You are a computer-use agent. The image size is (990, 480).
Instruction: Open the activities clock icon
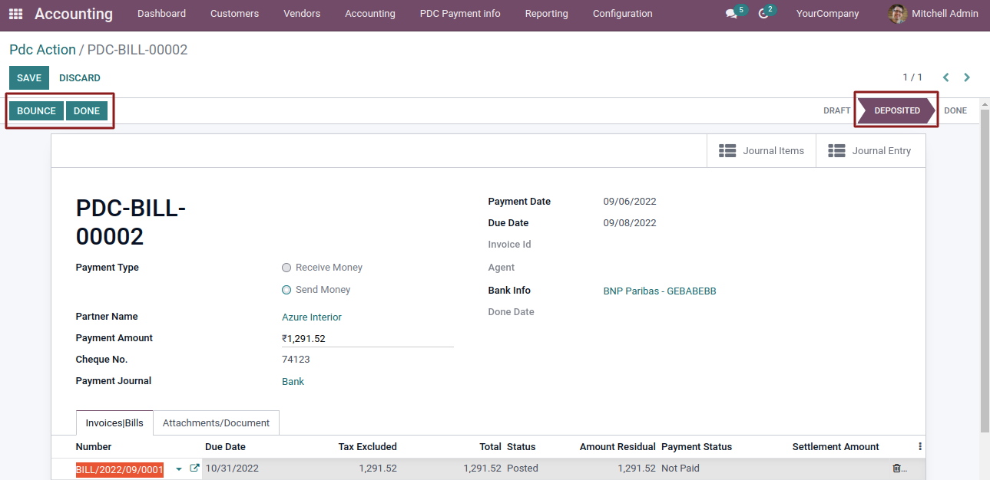(x=763, y=14)
